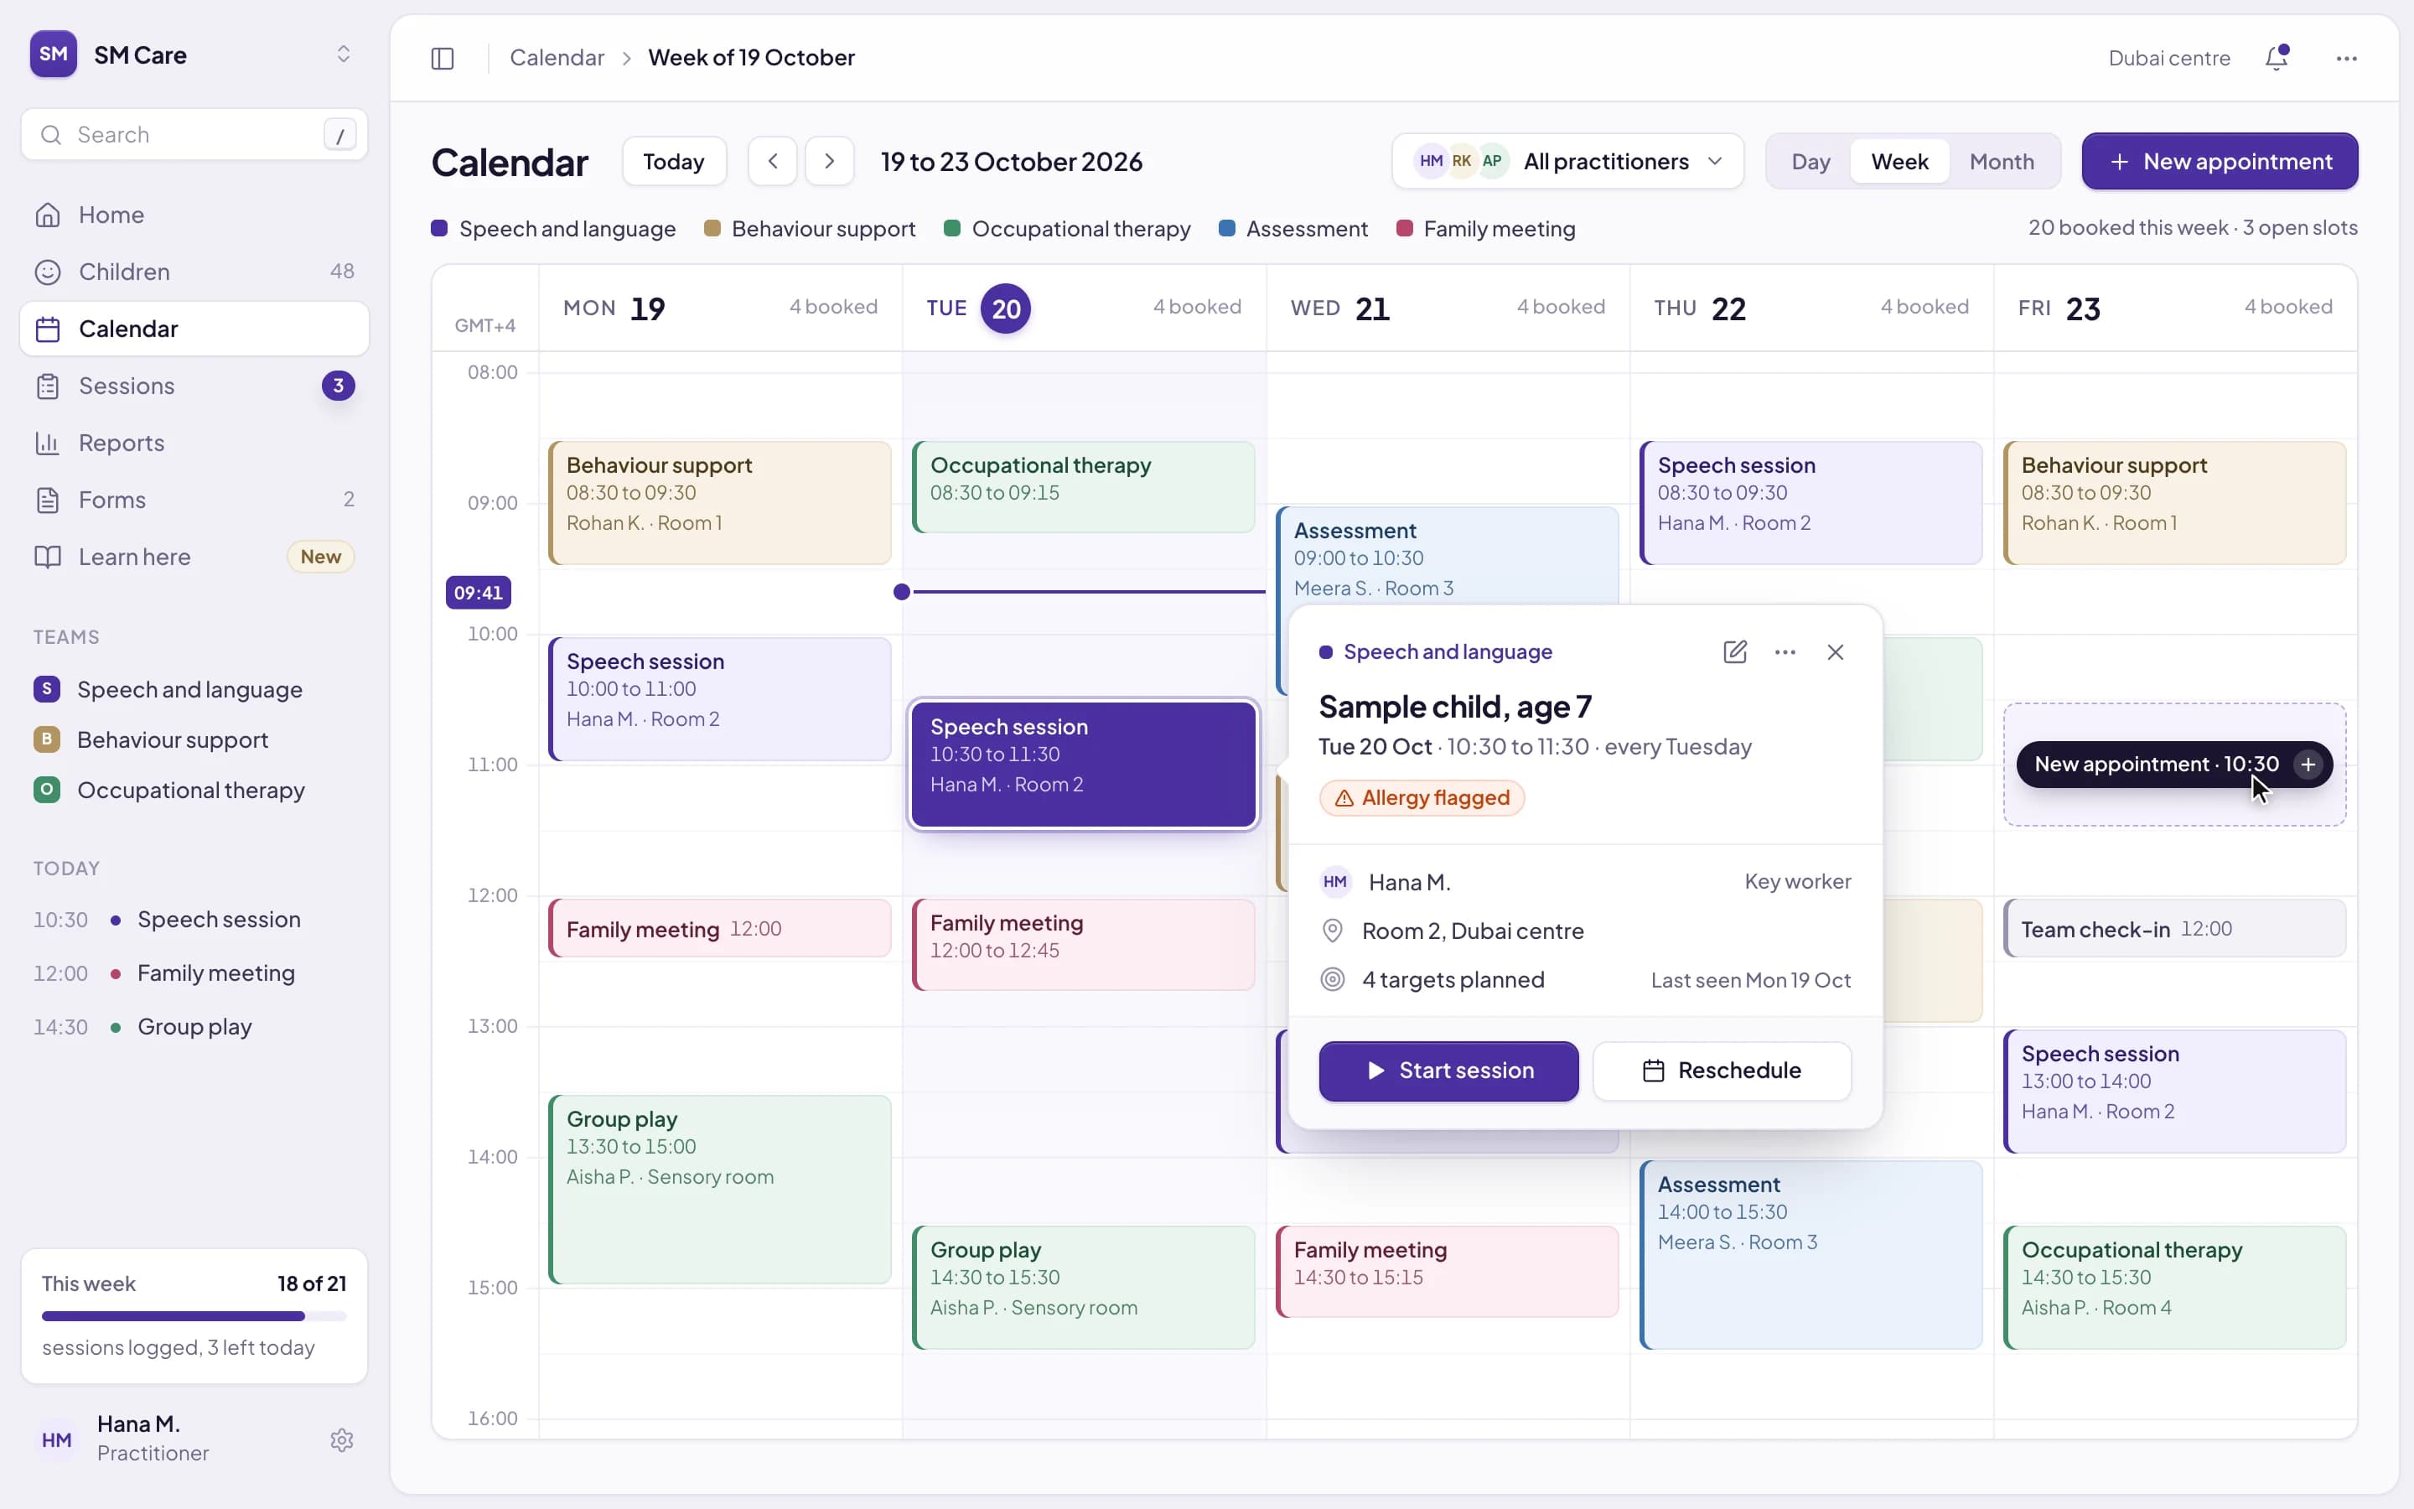Select Dubai centre location
The image size is (2414, 1509).
pos(2168,58)
